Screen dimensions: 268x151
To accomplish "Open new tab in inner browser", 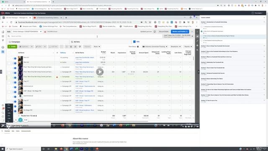I will (x=66, y=18).
